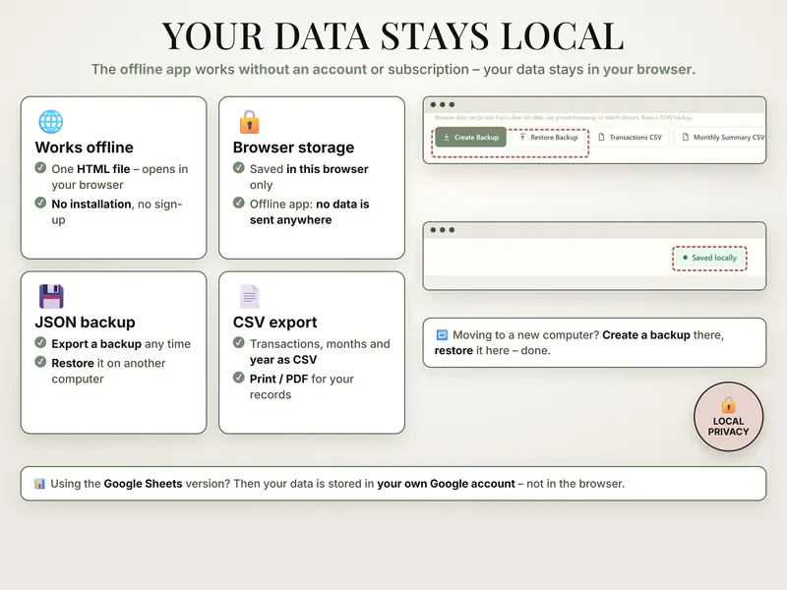The image size is (787, 590).
Task: Export the Monthly Summary CSV
Action: 721,137
